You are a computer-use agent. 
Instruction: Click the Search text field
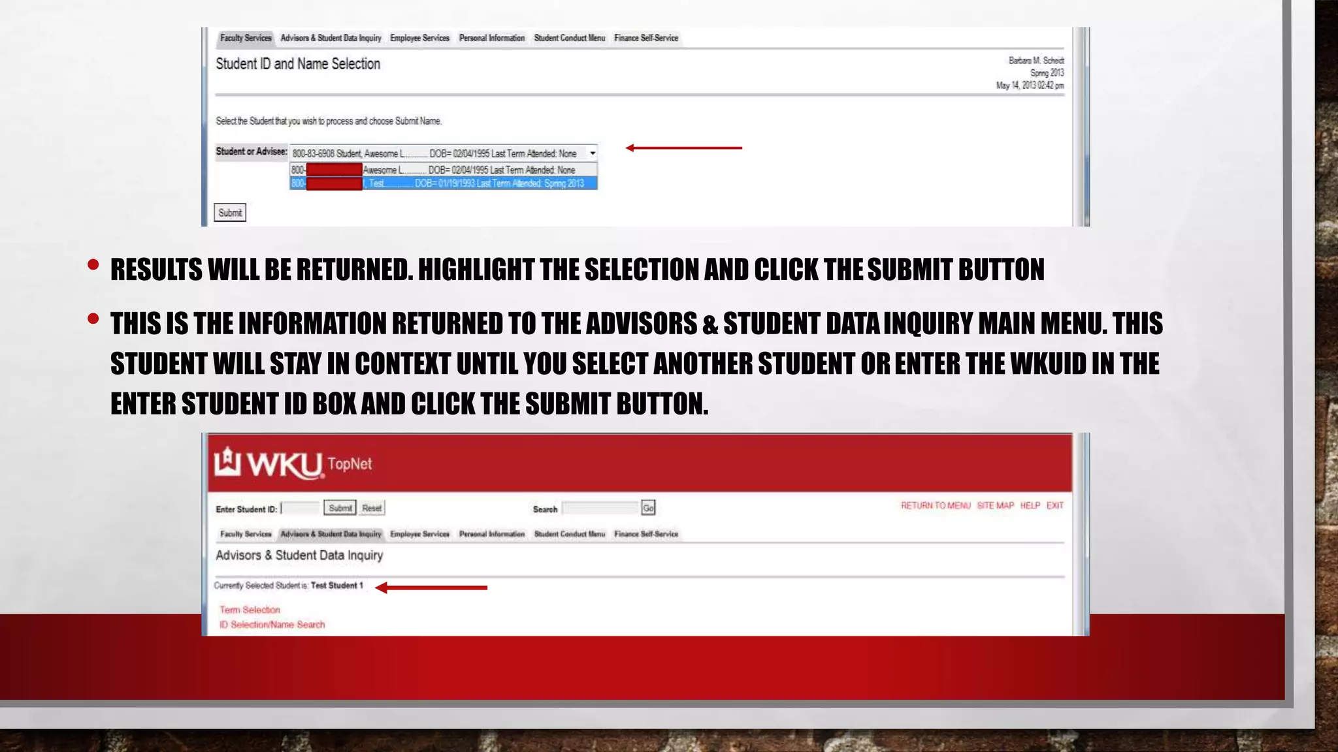(599, 508)
